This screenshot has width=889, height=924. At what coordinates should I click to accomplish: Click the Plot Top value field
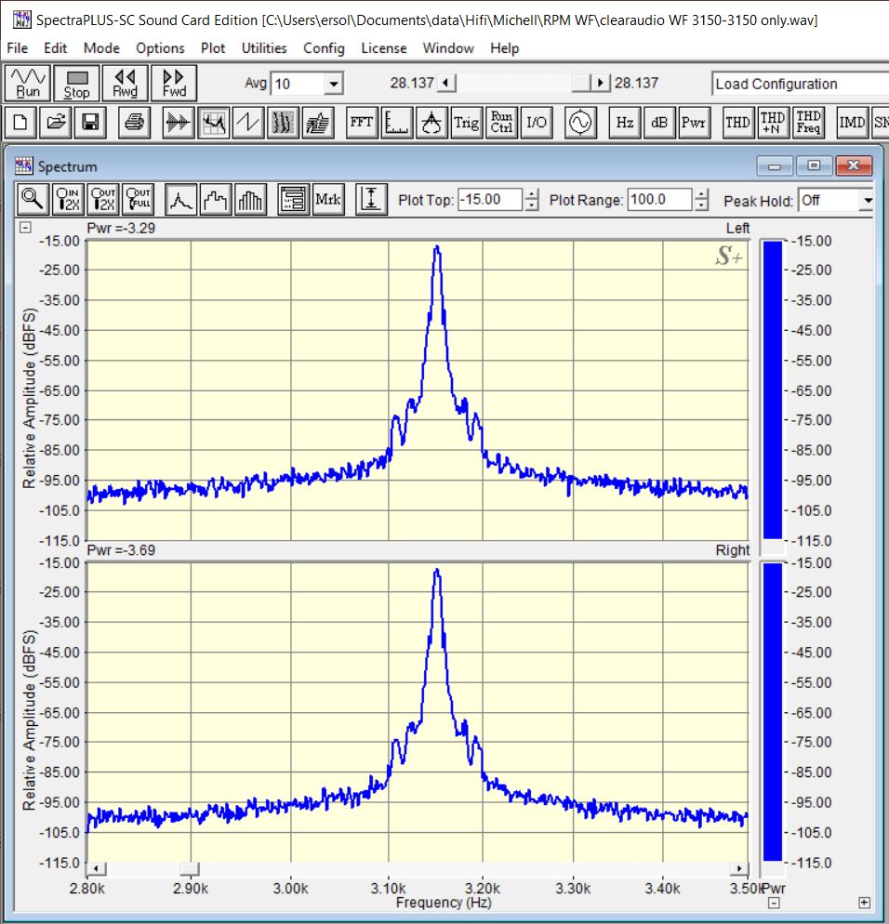[489, 200]
